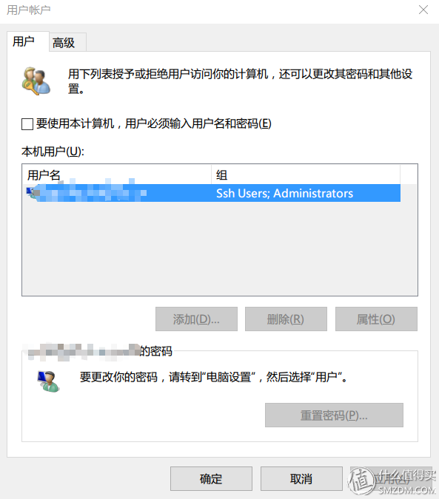Click the 重置密码(P)... button

point(334,415)
